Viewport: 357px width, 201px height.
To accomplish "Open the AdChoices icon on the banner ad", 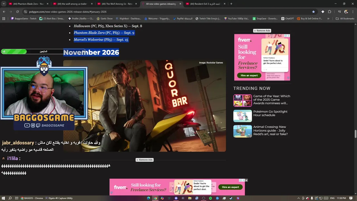I will pyautogui.click(x=240, y=180).
